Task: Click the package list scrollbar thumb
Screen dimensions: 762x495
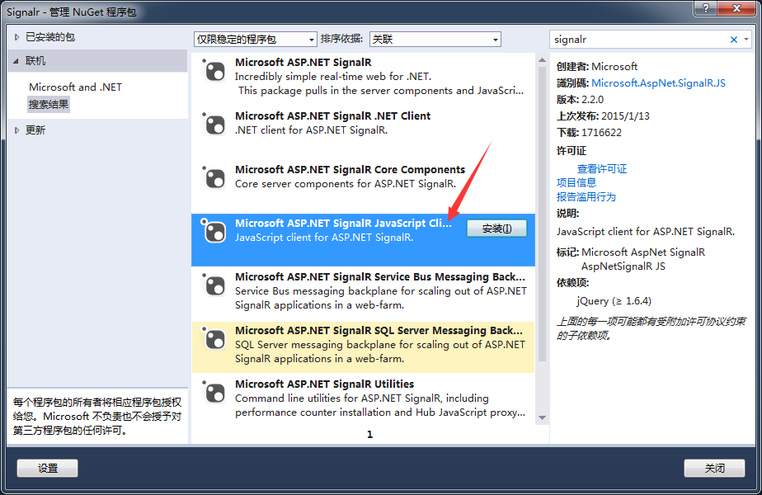Action: tap(543, 214)
